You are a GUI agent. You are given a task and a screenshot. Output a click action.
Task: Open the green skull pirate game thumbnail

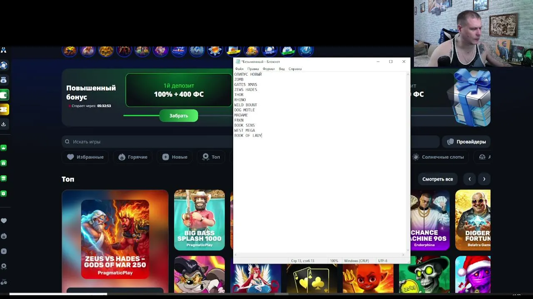(x=424, y=275)
